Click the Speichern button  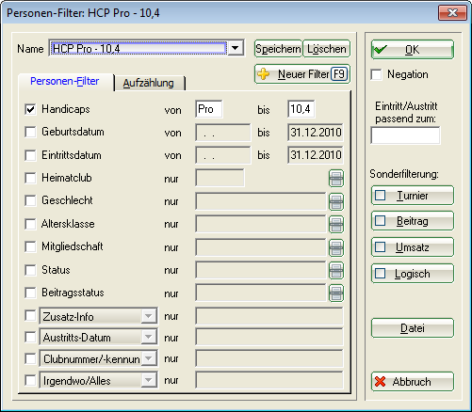(x=278, y=49)
